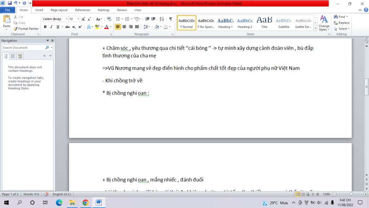The height and width of the screenshot is (208, 369).
Task: Browse pages tab in Navigation pane
Action: click(x=13, y=56)
